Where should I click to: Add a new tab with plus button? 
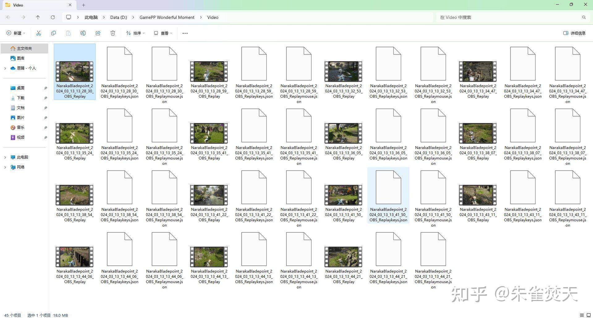83,5
